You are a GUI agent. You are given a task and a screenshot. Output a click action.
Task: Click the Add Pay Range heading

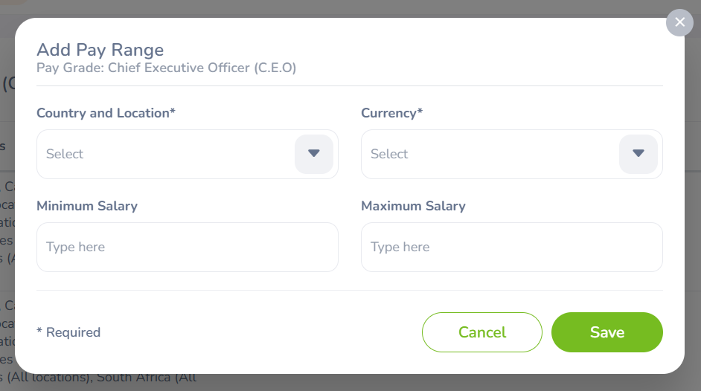tap(100, 50)
